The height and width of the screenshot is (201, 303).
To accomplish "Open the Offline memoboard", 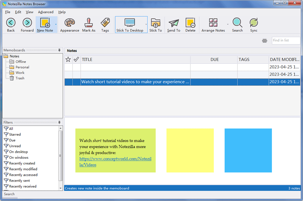I will pyautogui.click(x=17, y=61).
